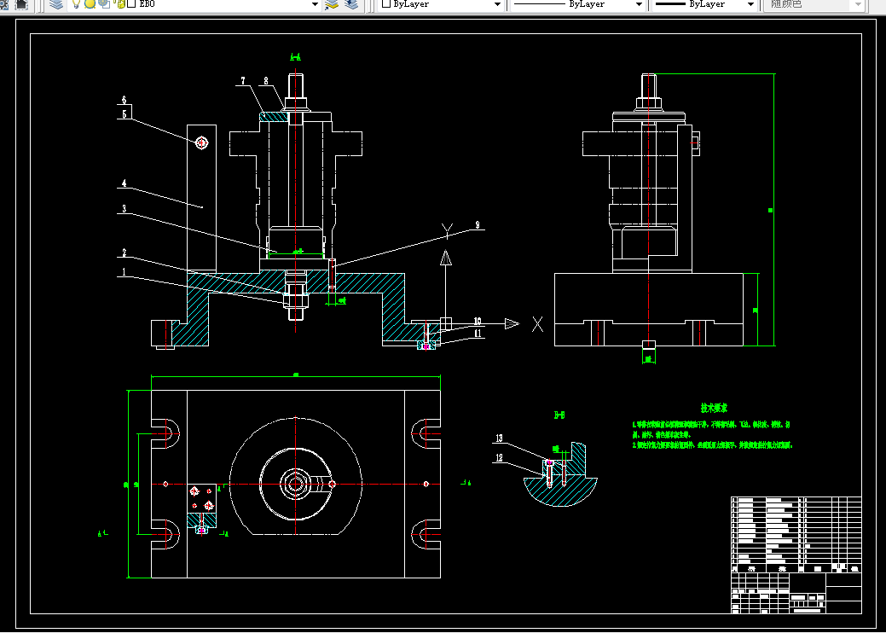Select part callout number 13

500,438
